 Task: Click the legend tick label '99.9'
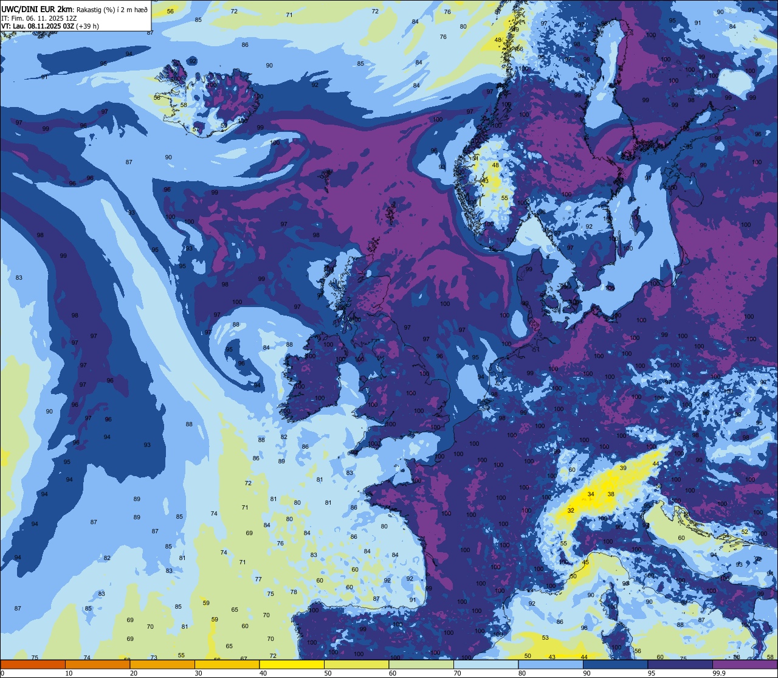[x=719, y=673]
